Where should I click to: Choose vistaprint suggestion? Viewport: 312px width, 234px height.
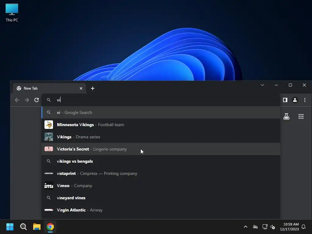[161, 173]
